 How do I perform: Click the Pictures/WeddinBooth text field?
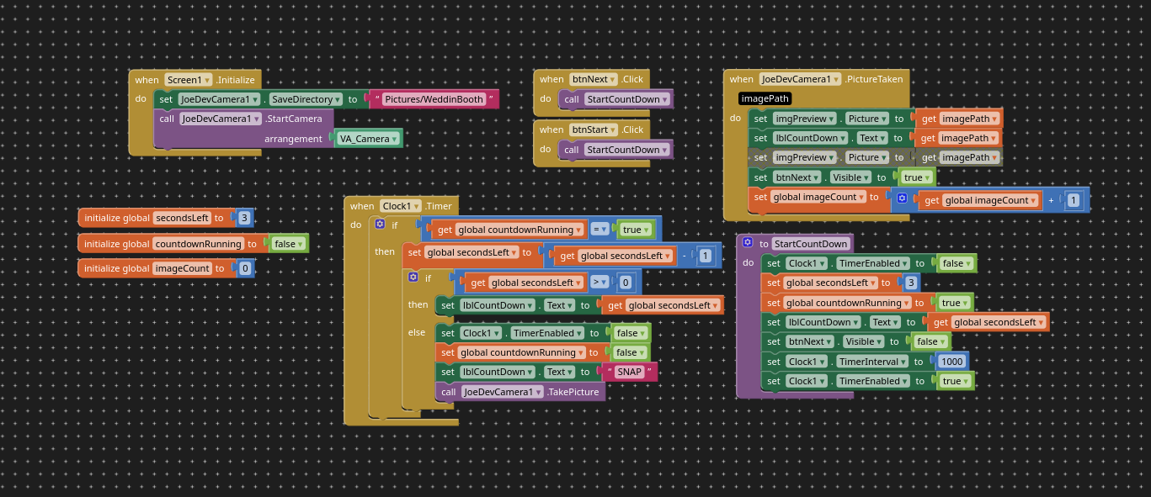coord(434,99)
